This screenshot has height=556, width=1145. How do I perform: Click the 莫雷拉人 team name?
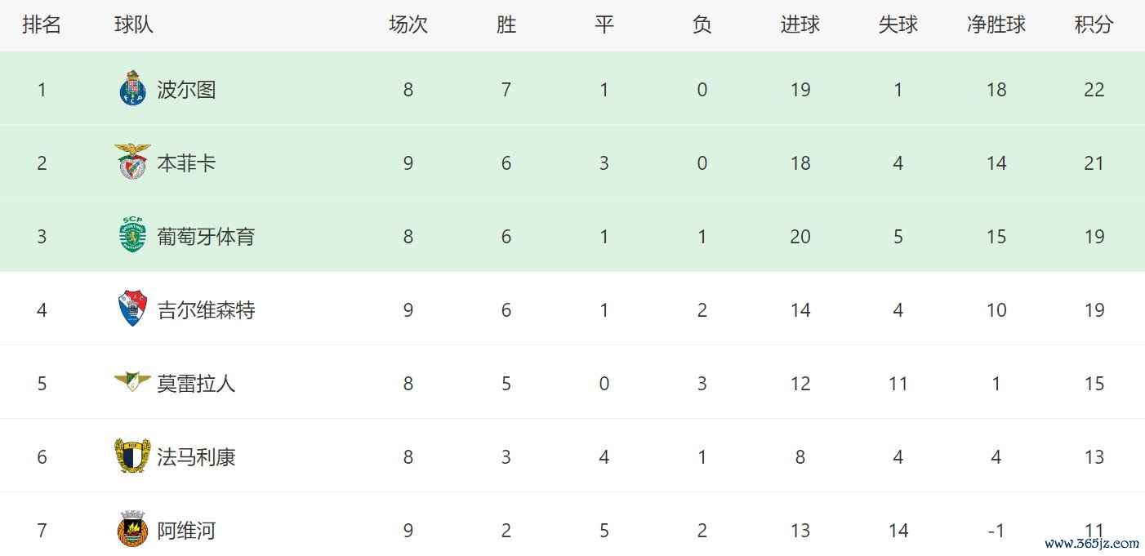point(196,384)
